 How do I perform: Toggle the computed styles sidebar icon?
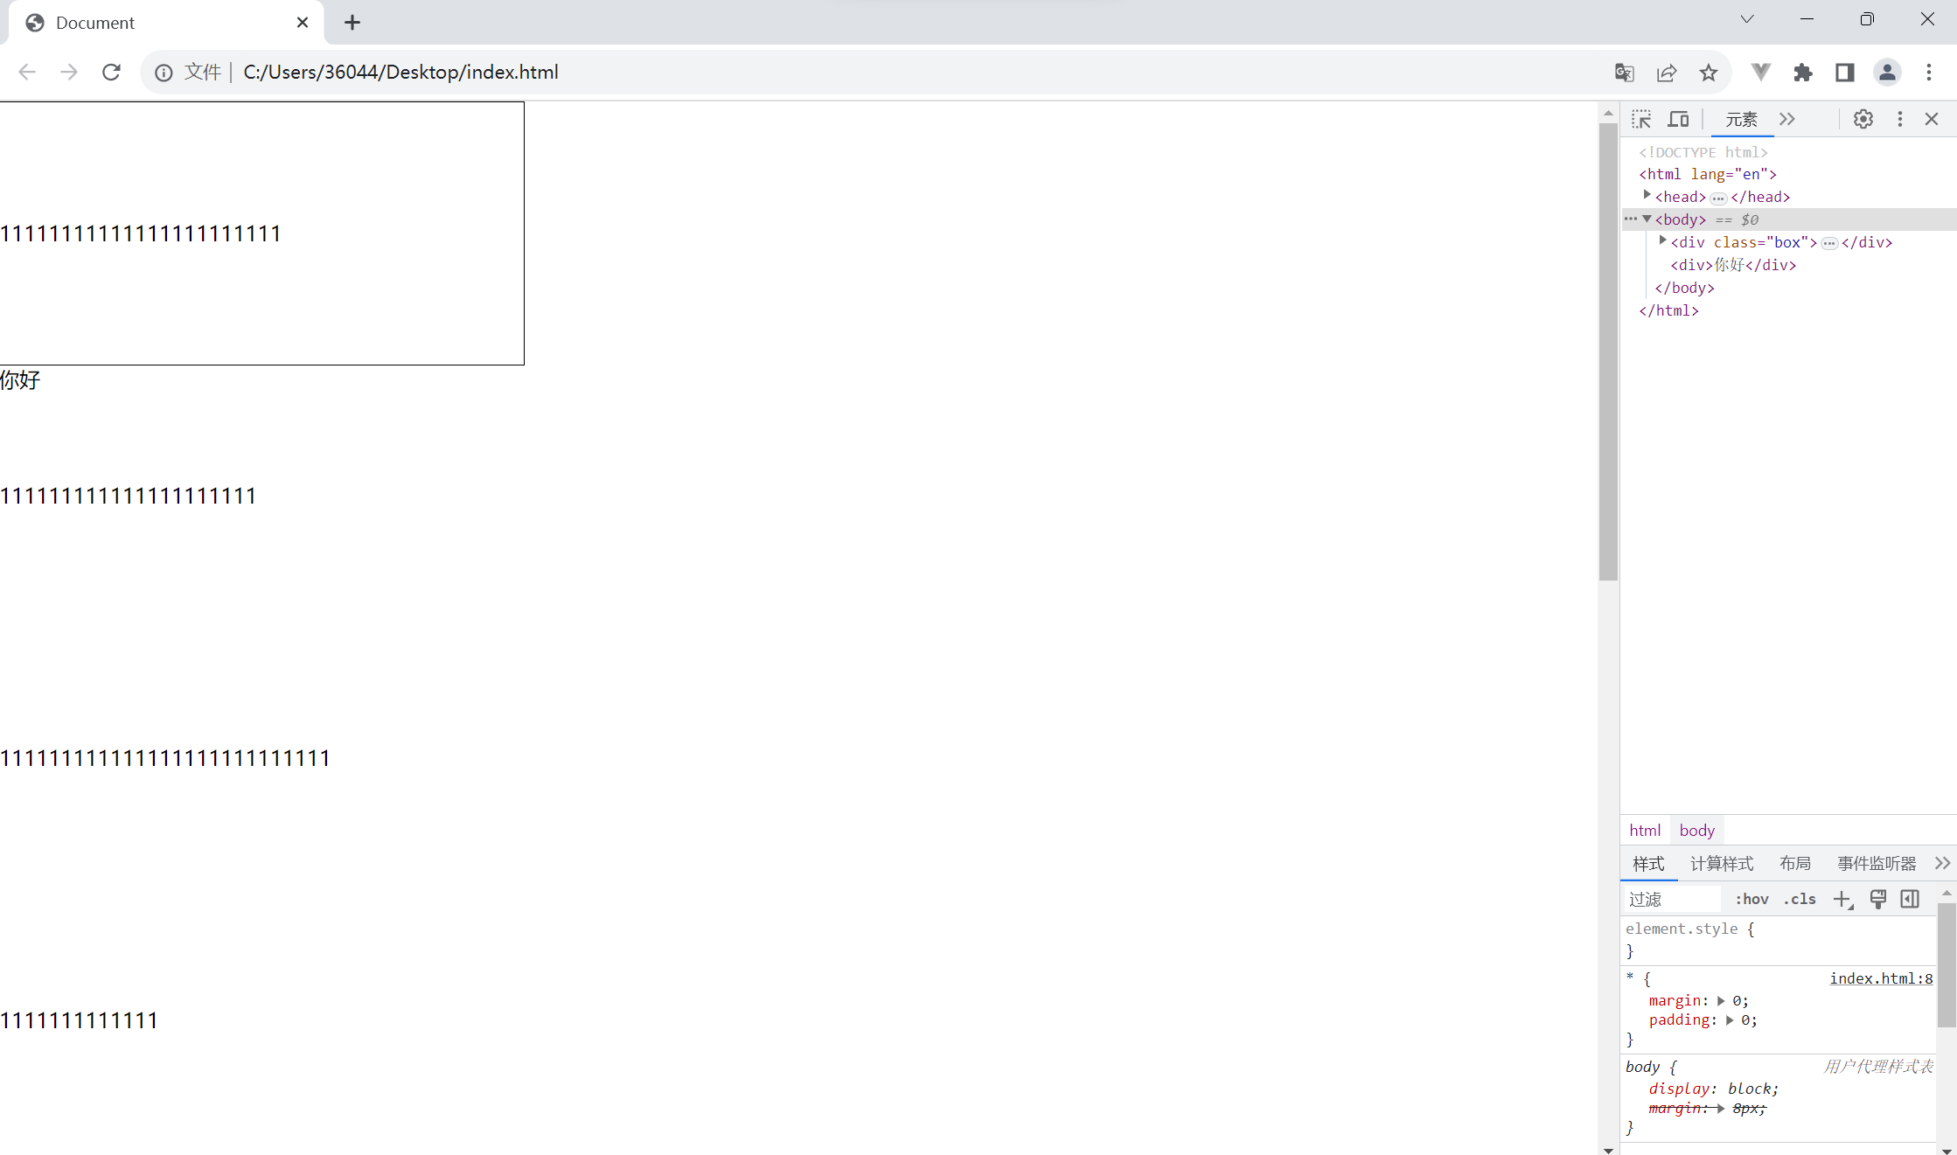pos(1911,899)
